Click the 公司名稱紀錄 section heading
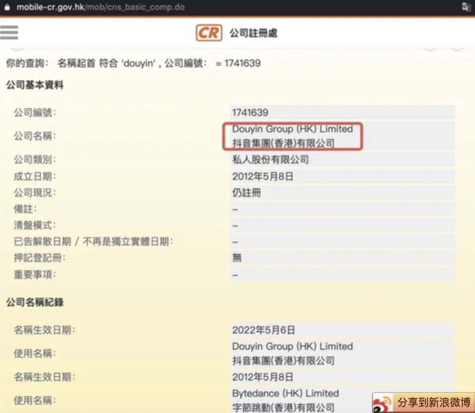475x413 pixels. point(35,302)
